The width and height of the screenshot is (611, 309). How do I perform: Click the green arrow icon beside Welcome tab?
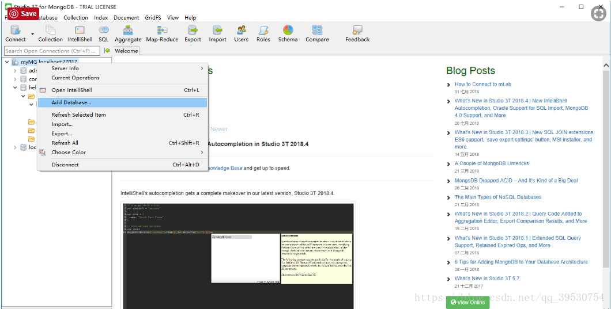107,51
